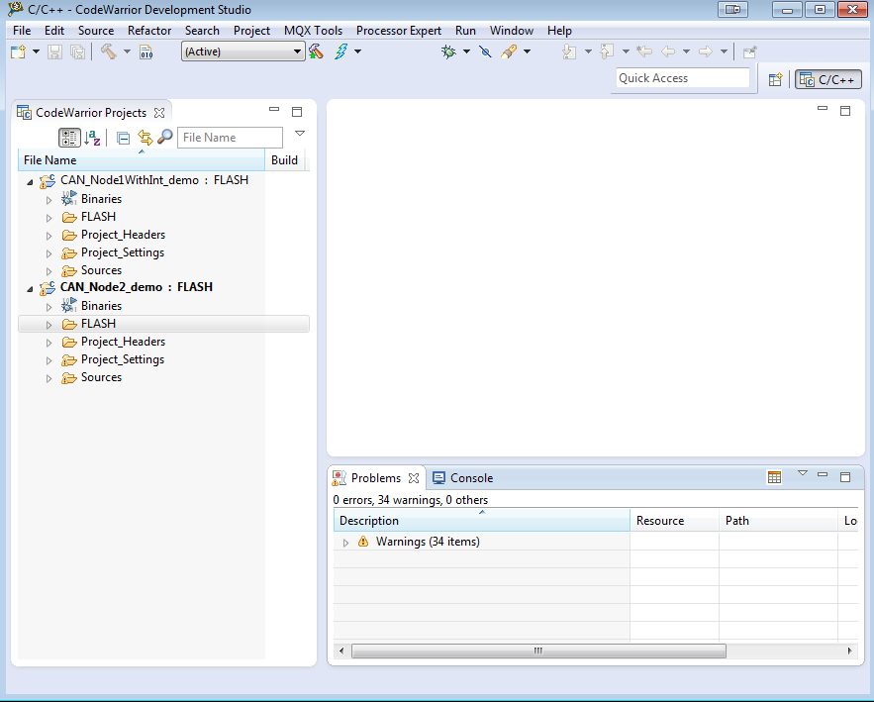Click hammer icon beside Active combo
The image size is (874, 702).
click(x=316, y=51)
